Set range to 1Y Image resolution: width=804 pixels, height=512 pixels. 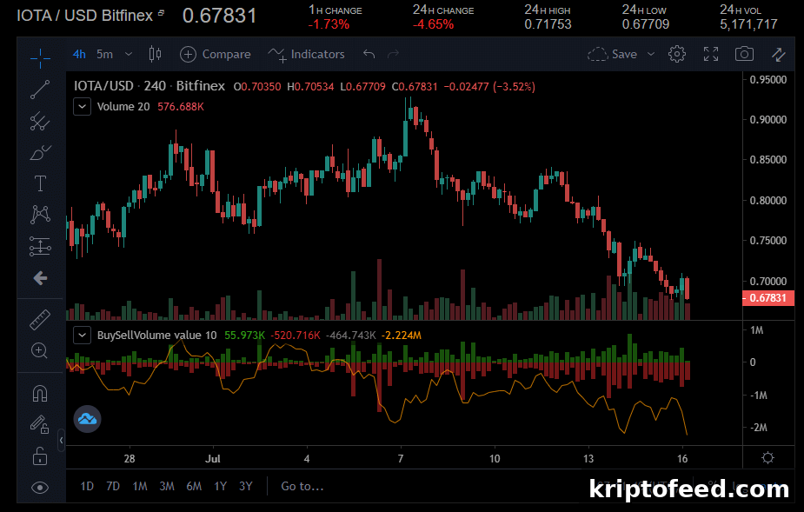[x=221, y=486]
